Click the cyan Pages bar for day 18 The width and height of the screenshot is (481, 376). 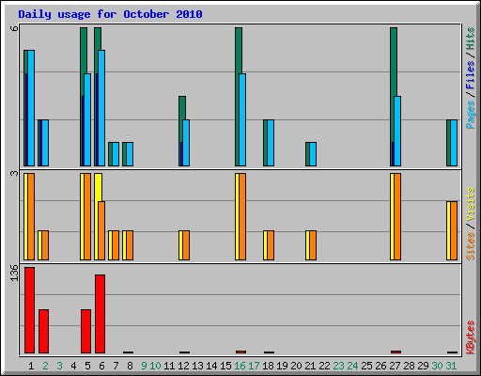[271, 143]
